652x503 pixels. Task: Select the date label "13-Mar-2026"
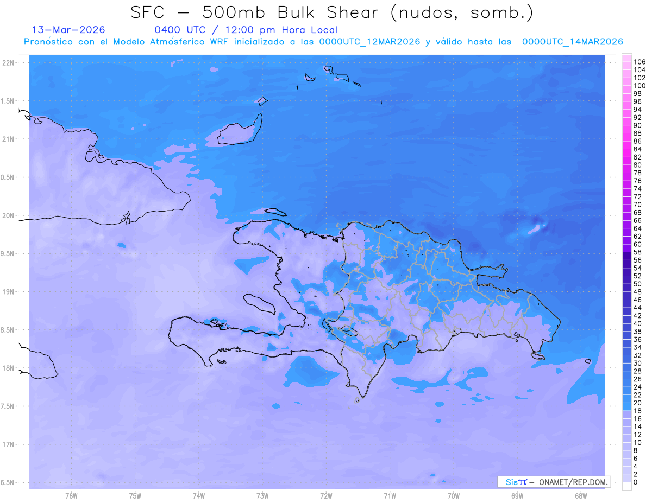(68, 30)
